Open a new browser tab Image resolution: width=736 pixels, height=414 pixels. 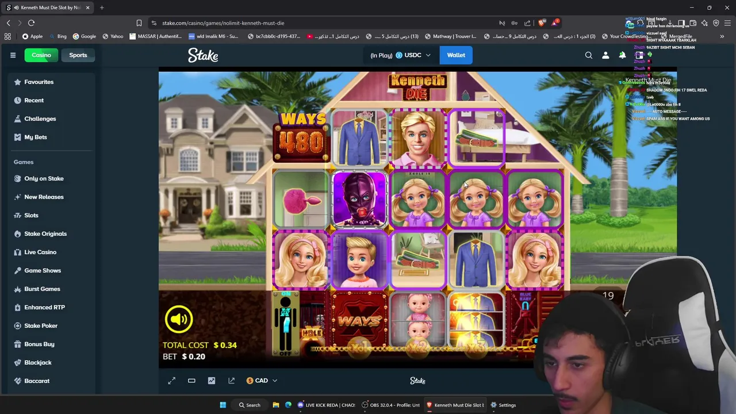(x=102, y=7)
